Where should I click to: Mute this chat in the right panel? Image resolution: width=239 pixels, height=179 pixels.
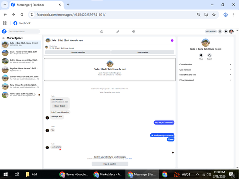[x=201, y=55]
